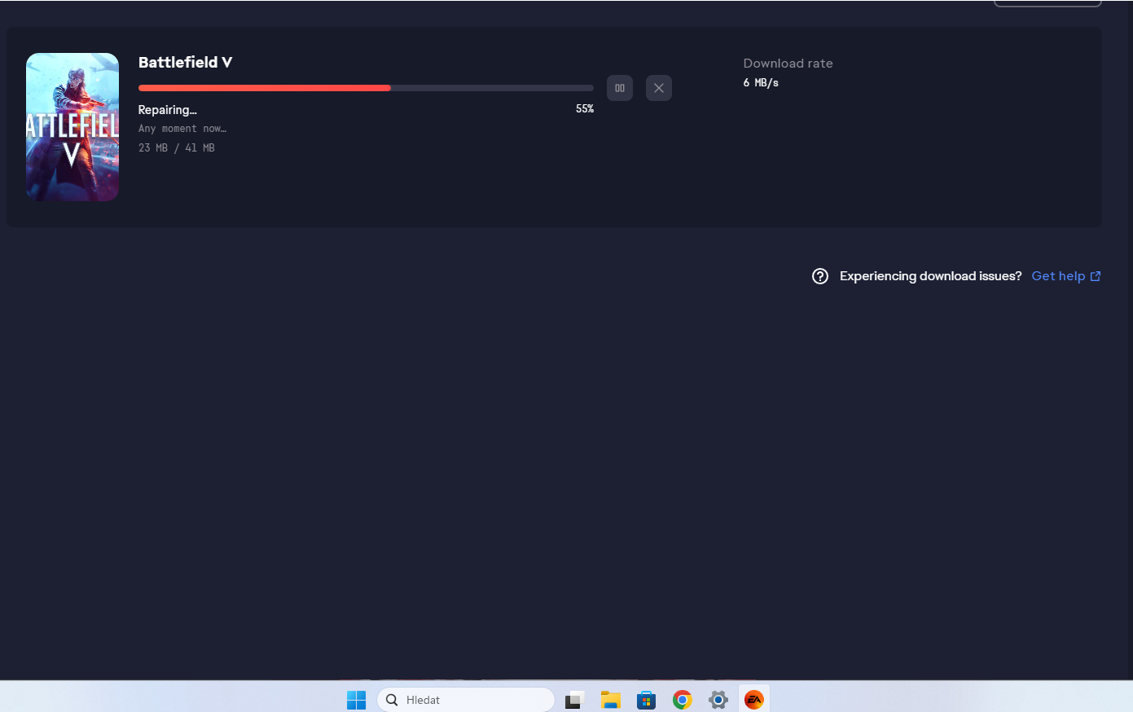
Task: Open Microsoft Store from the taskbar
Action: click(x=647, y=700)
